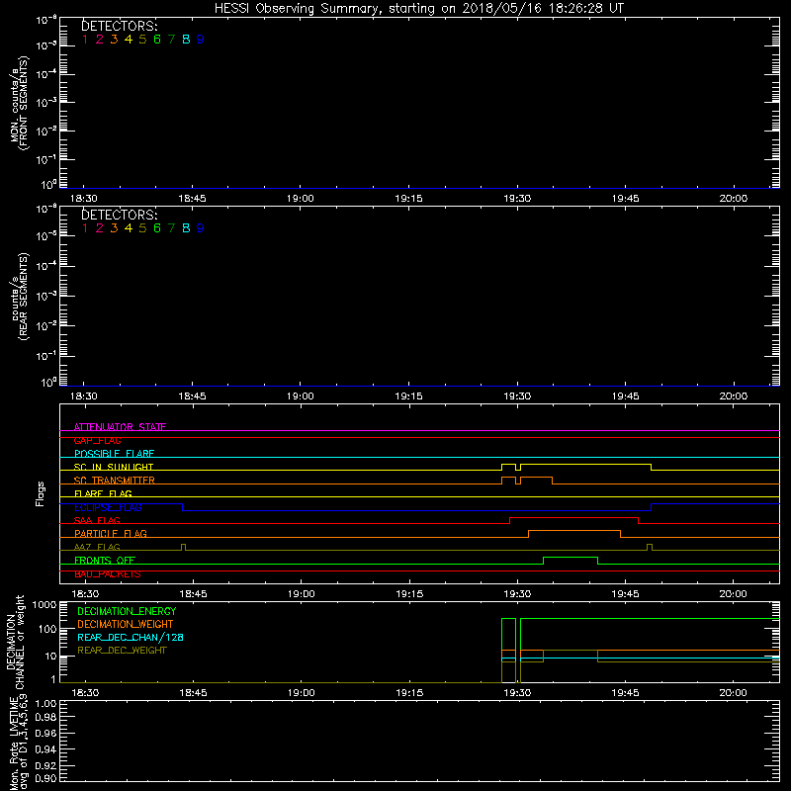Click red detector 1 in front segments legend
The width and height of the screenshot is (791, 791).
pyautogui.click(x=85, y=40)
